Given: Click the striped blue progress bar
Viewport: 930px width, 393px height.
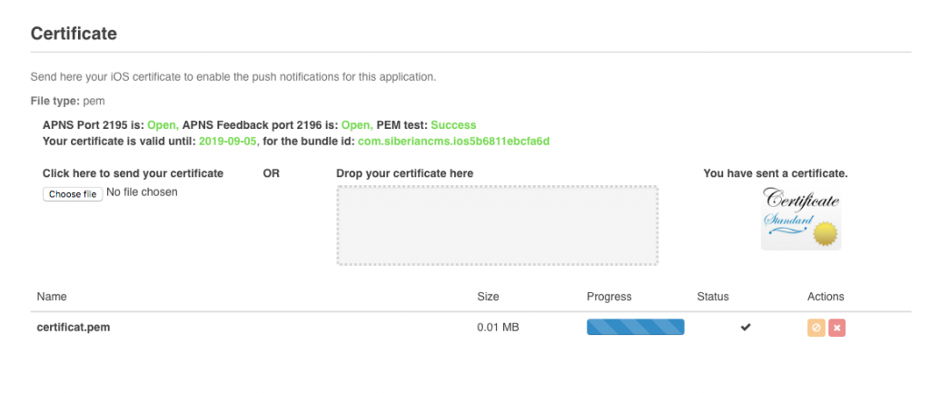Looking at the screenshot, I should coord(635,328).
